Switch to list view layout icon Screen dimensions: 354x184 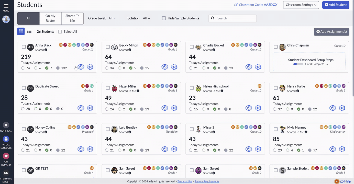click(29, 31)
